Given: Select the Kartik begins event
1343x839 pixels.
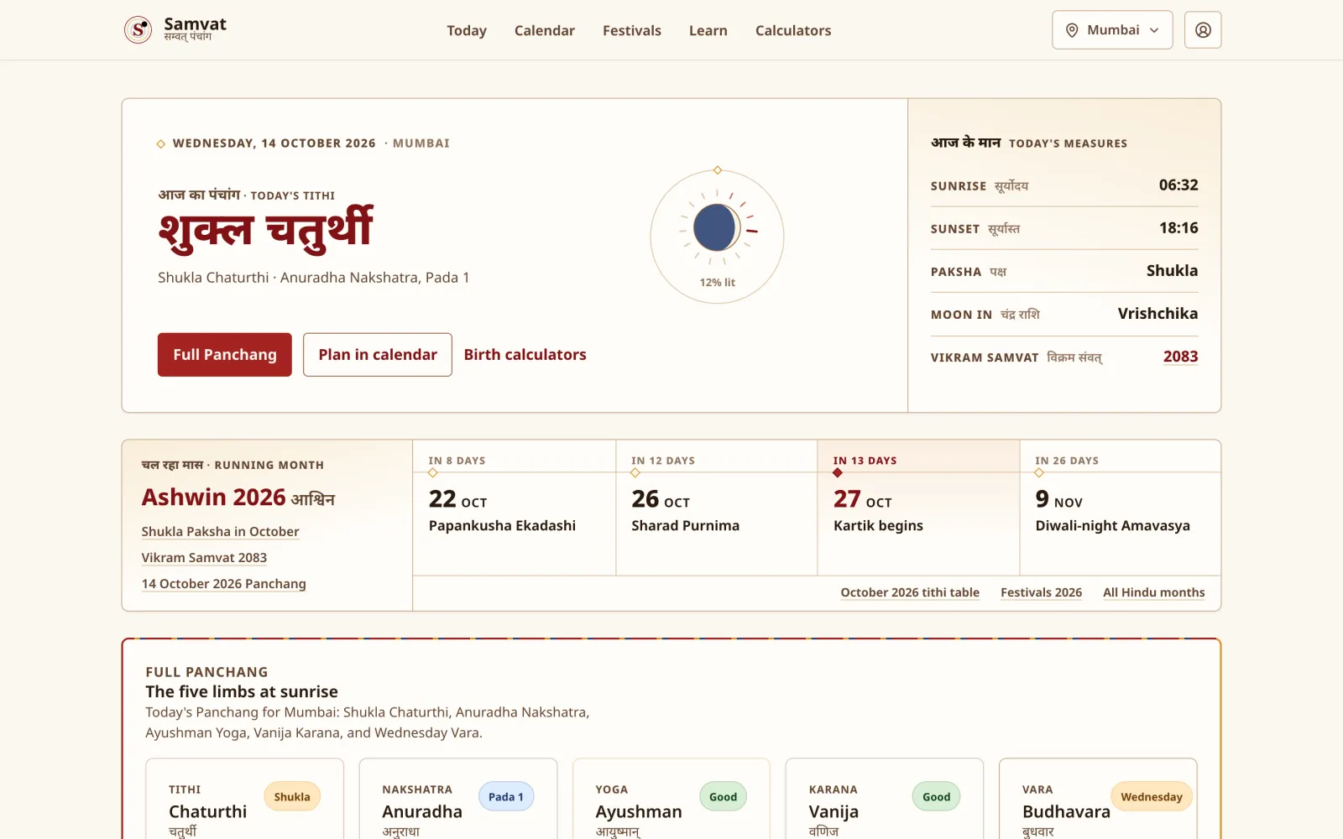Looking at the screenshot, I should click(919, 508).
